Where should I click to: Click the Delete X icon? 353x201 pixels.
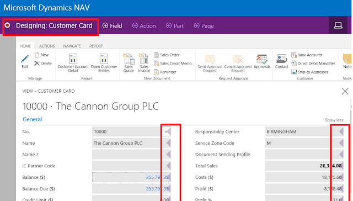point(37,64)
